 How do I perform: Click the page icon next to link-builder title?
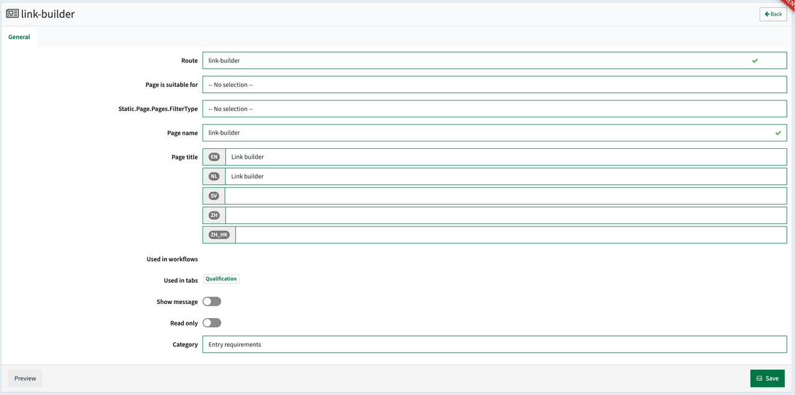12,14
